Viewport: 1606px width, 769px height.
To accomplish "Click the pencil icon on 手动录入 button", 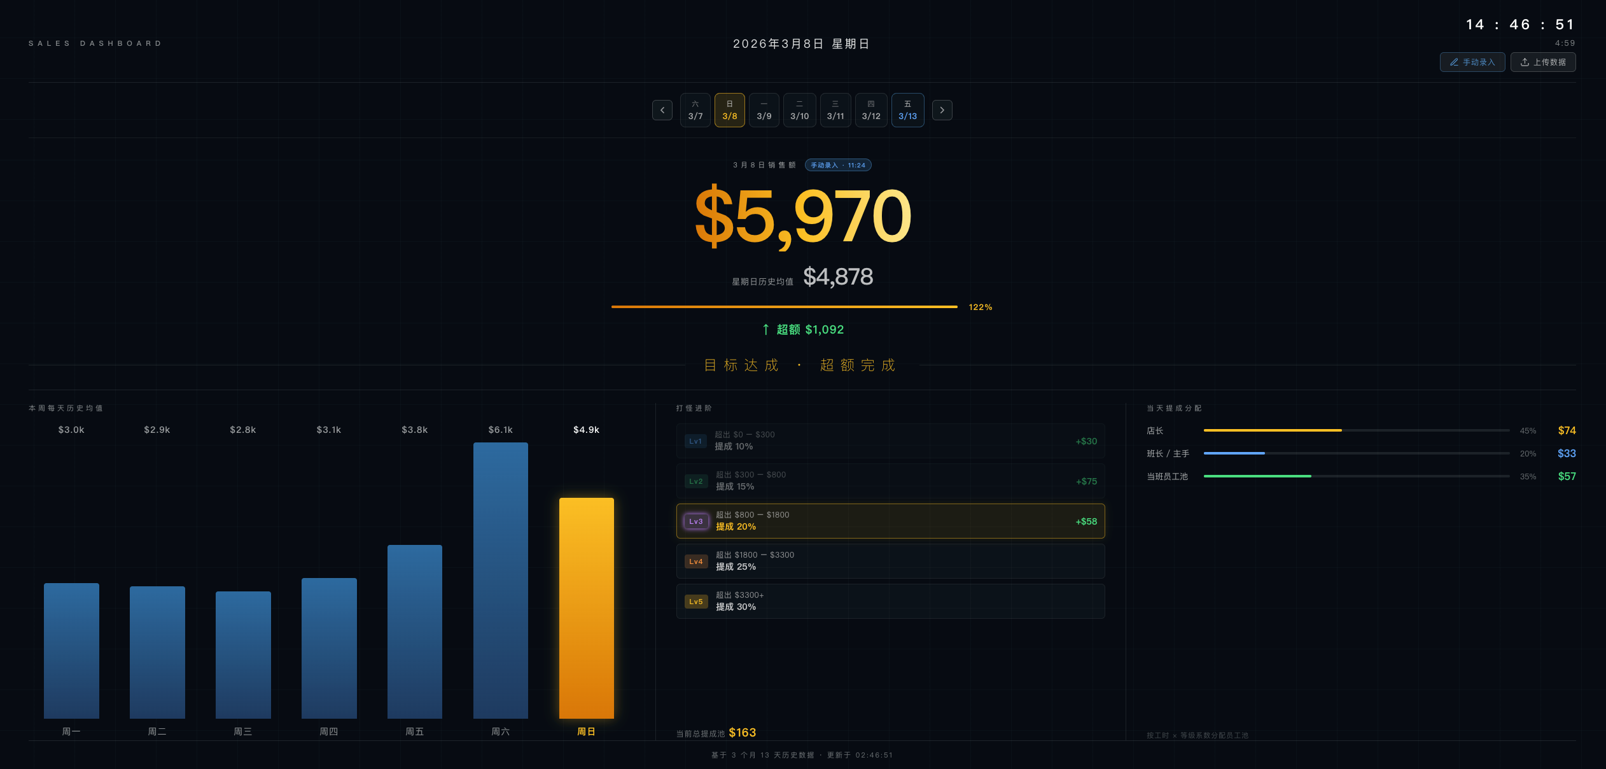I will [x=1454, y=62].
